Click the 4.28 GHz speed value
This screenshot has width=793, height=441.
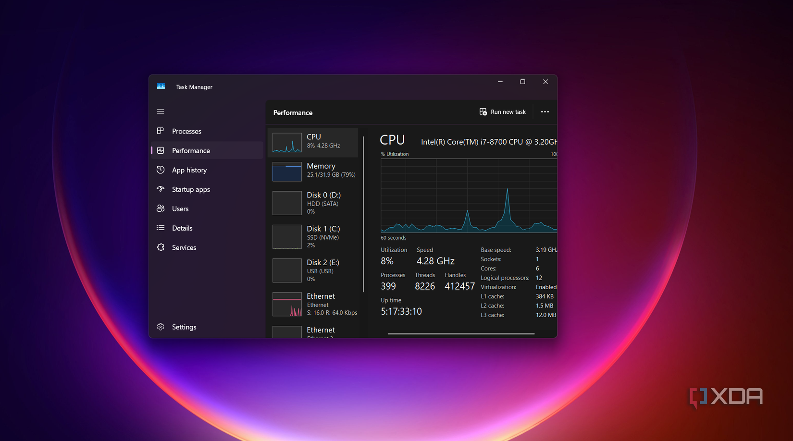click(x=435, y=261)
